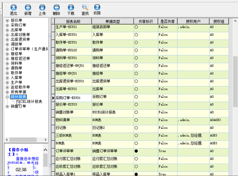
Task: Sort by 授权组 column header
Action: pyautogui.click(x=219, y=21)
